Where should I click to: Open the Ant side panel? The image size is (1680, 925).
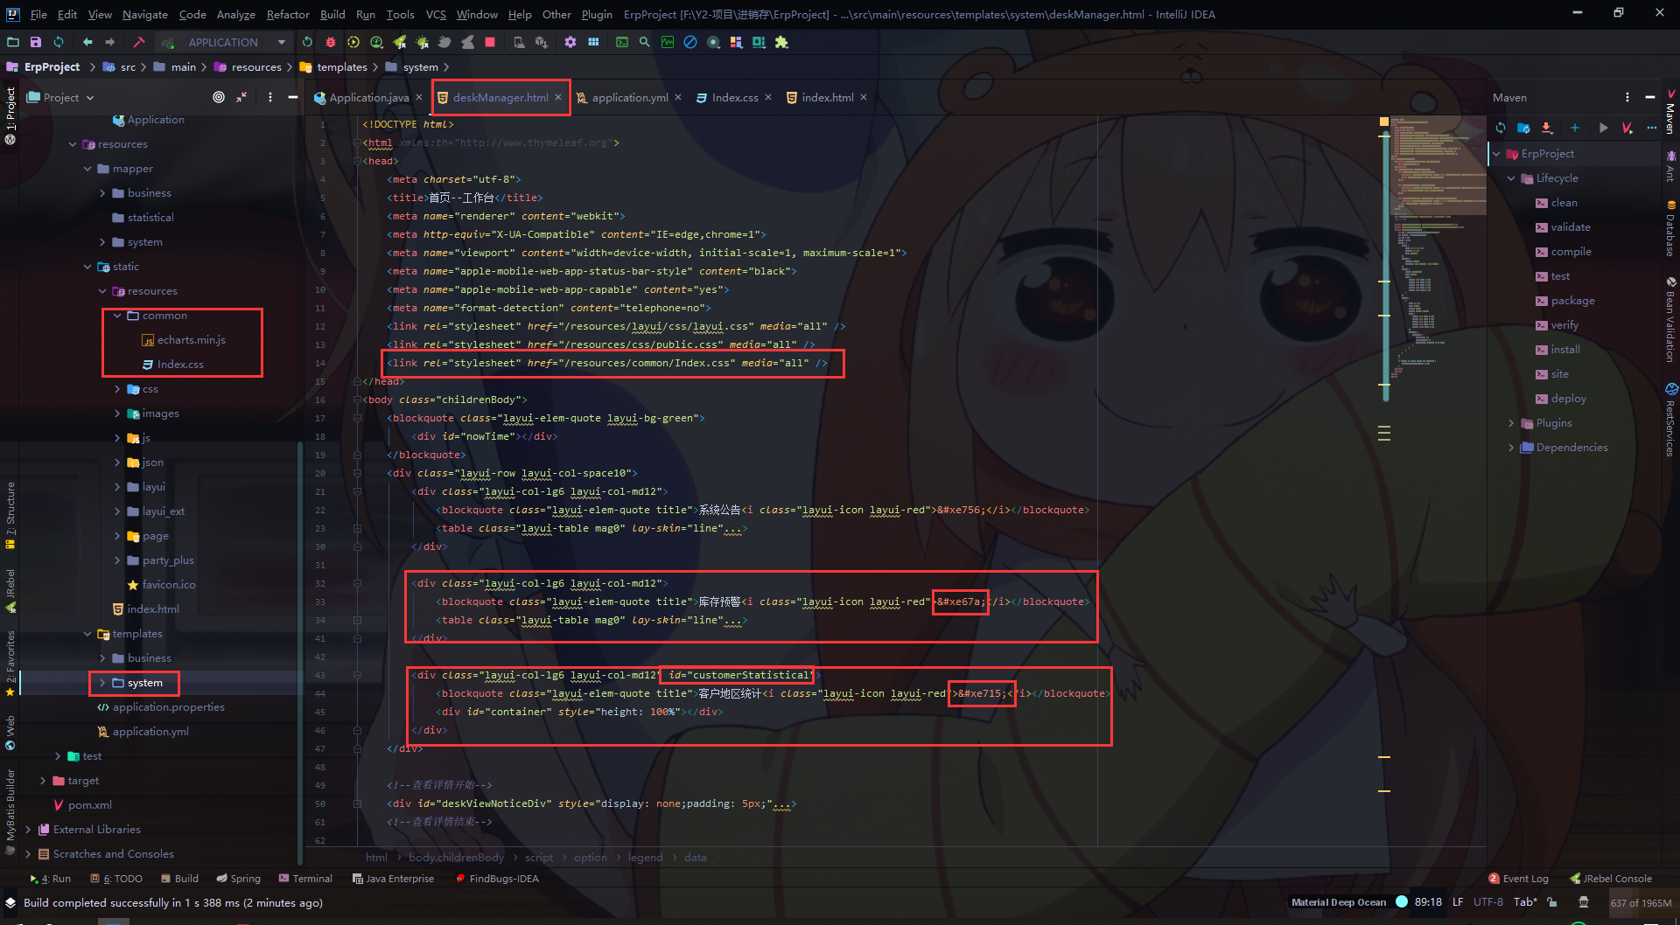coord(1670,166)
